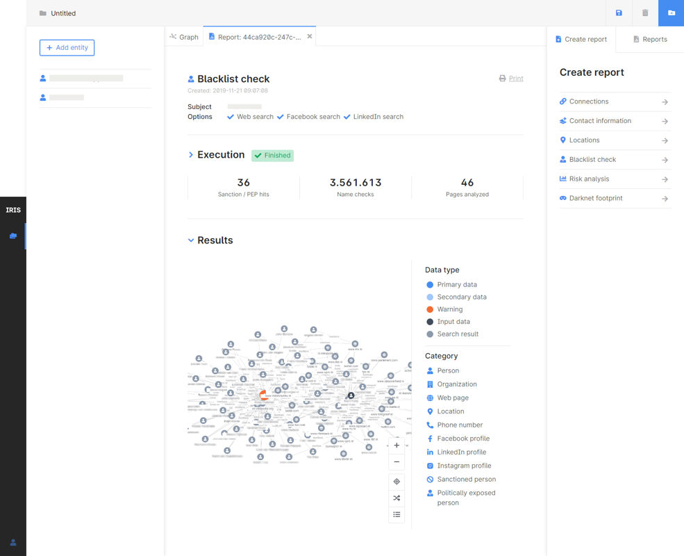This screenshot has width=684, height=556.
Task: Click the Primary data color swatch
Action: point(430,284)
